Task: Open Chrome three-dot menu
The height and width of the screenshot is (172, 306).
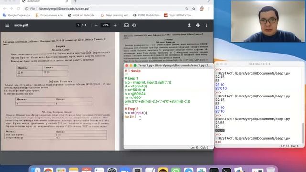Action: 209,9
